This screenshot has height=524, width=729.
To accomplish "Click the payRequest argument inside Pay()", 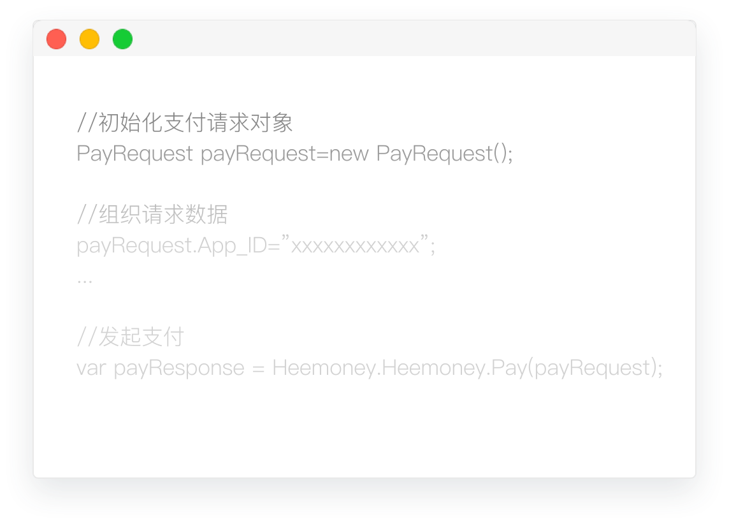I will coord(593,368).
